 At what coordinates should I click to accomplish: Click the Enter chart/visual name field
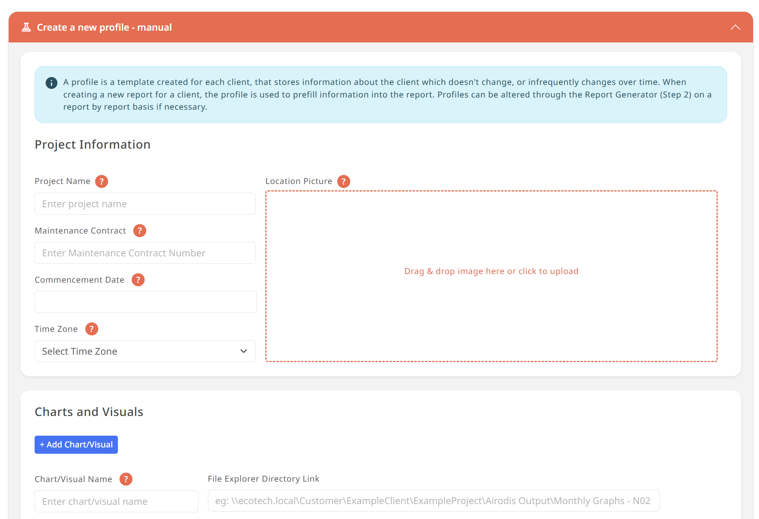(x=116, y=501)
